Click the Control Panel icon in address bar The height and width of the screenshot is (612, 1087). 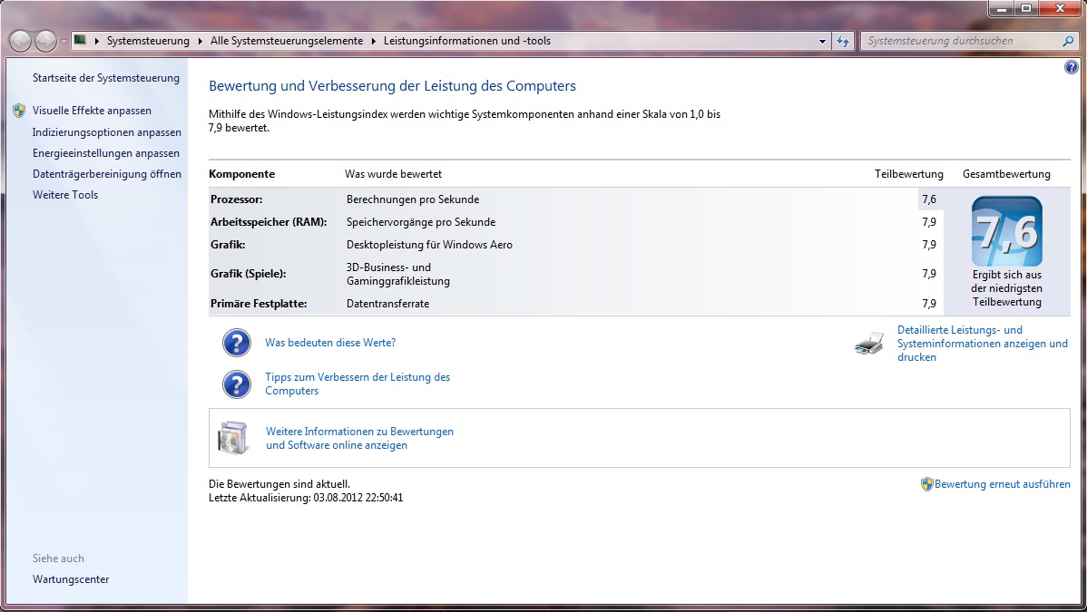coord(81,40)
